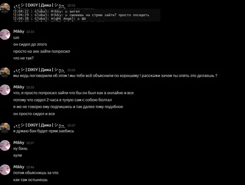Click the 22:37 timestamp next to DIKIY
Screen dimensions: 245x185
[x=71, y=126]
